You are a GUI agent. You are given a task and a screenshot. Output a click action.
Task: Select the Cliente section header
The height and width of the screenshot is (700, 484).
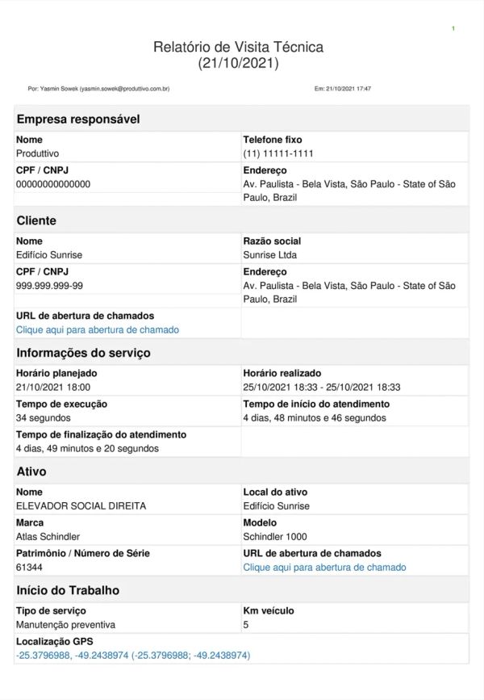[x=36, y=220]
